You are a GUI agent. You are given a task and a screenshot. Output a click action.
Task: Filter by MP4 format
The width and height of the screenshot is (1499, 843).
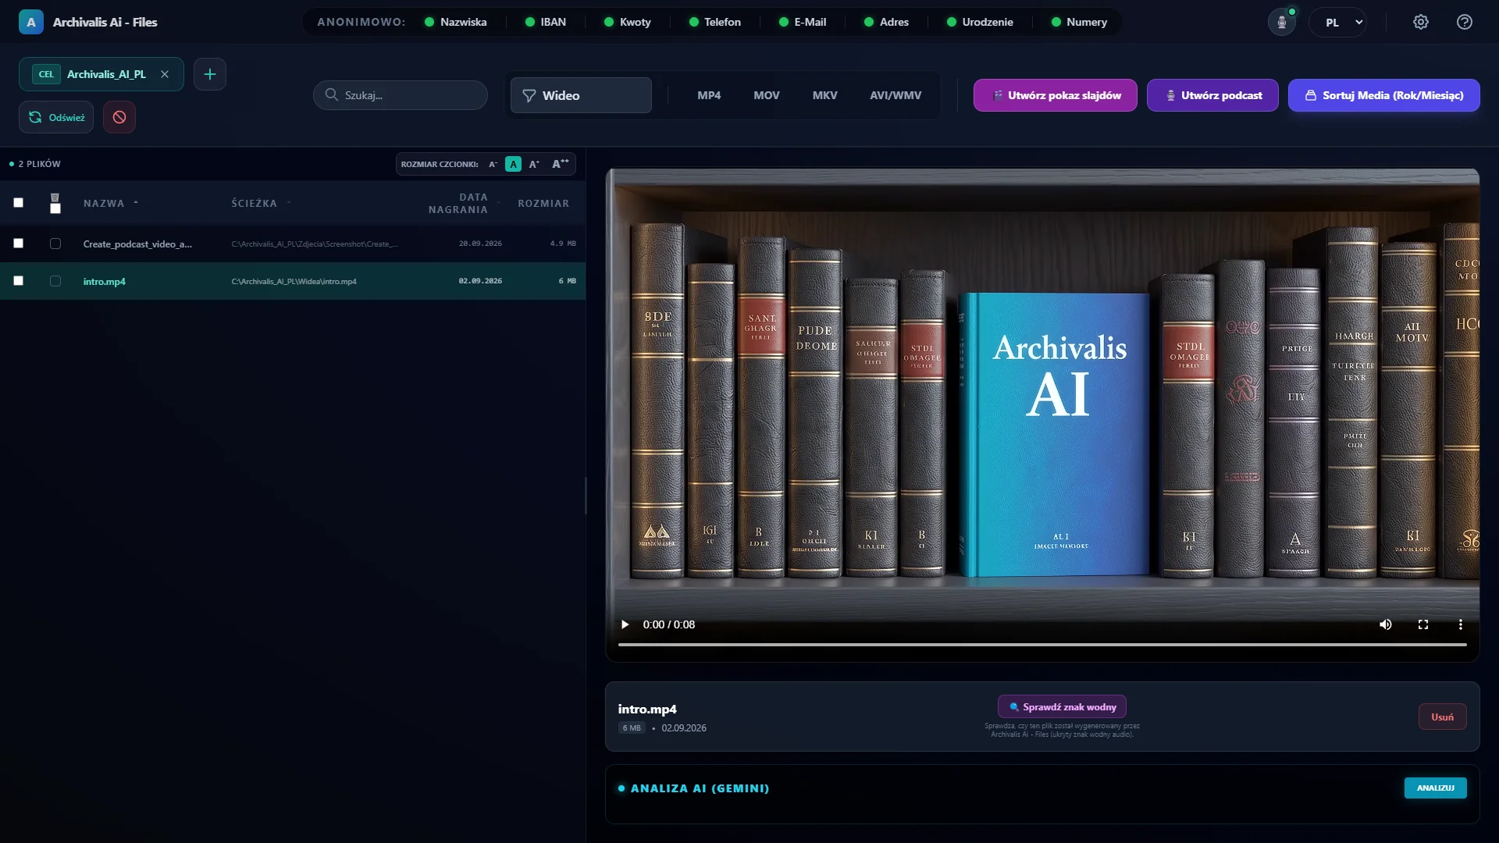click(x=709, y=95)
